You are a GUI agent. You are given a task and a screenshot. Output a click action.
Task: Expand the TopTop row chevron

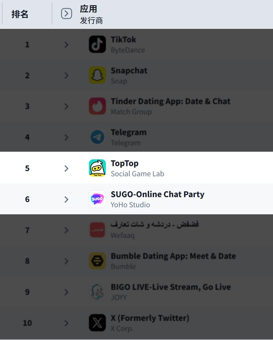[x=66, y=168]
